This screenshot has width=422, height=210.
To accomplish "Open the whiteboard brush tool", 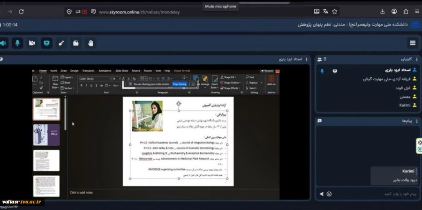I will tap(61, 43).
